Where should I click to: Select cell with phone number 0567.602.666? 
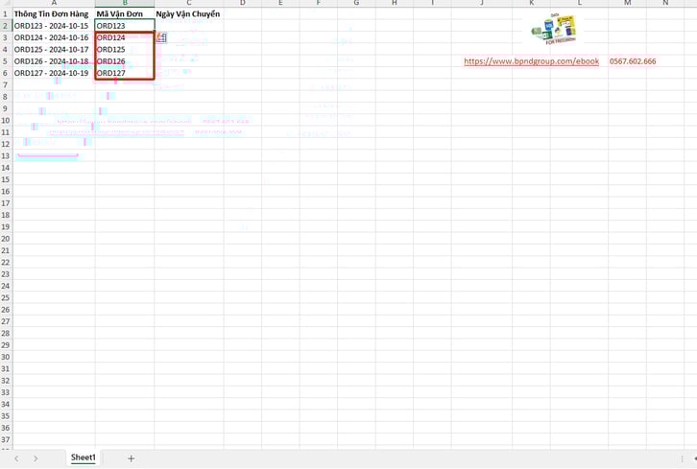633,61
